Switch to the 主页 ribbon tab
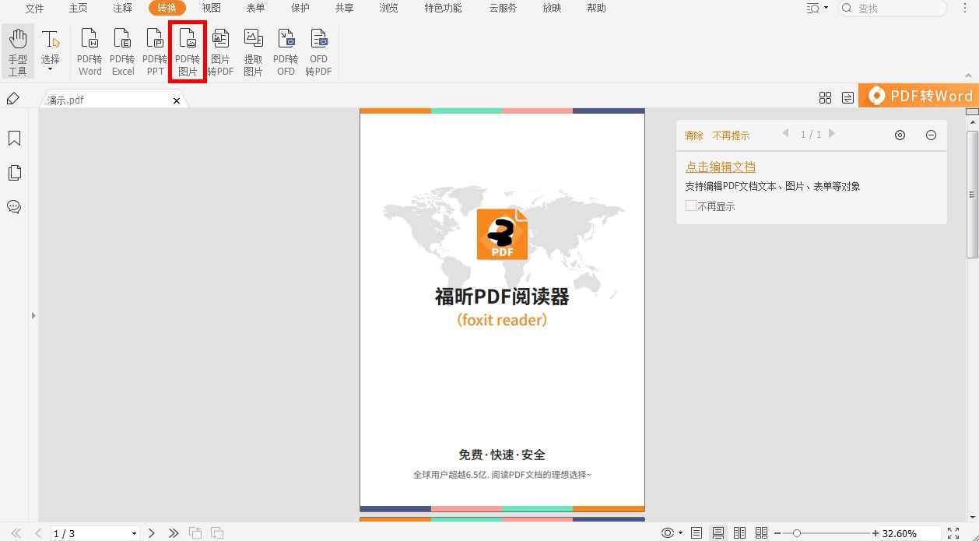The width and height of the screenshot is (979, 541). [78, 9]
